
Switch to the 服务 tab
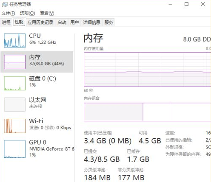click(x=108, y=22)
